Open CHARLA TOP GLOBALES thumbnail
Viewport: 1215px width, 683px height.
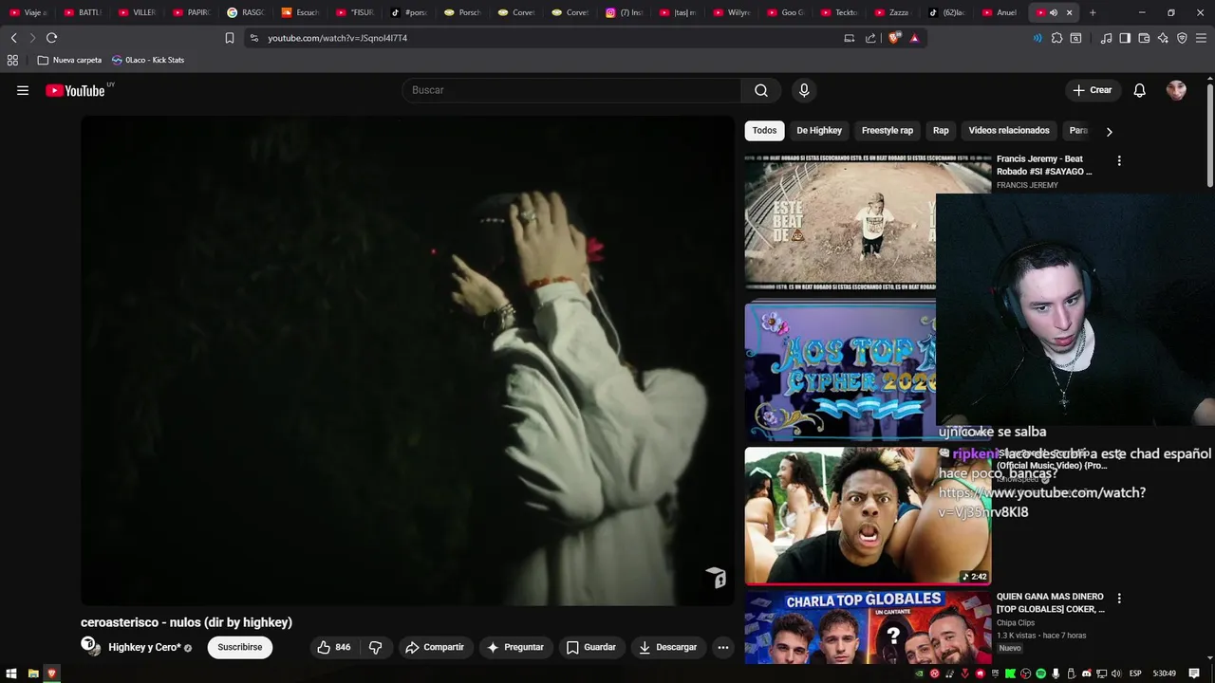coord(868,628)
